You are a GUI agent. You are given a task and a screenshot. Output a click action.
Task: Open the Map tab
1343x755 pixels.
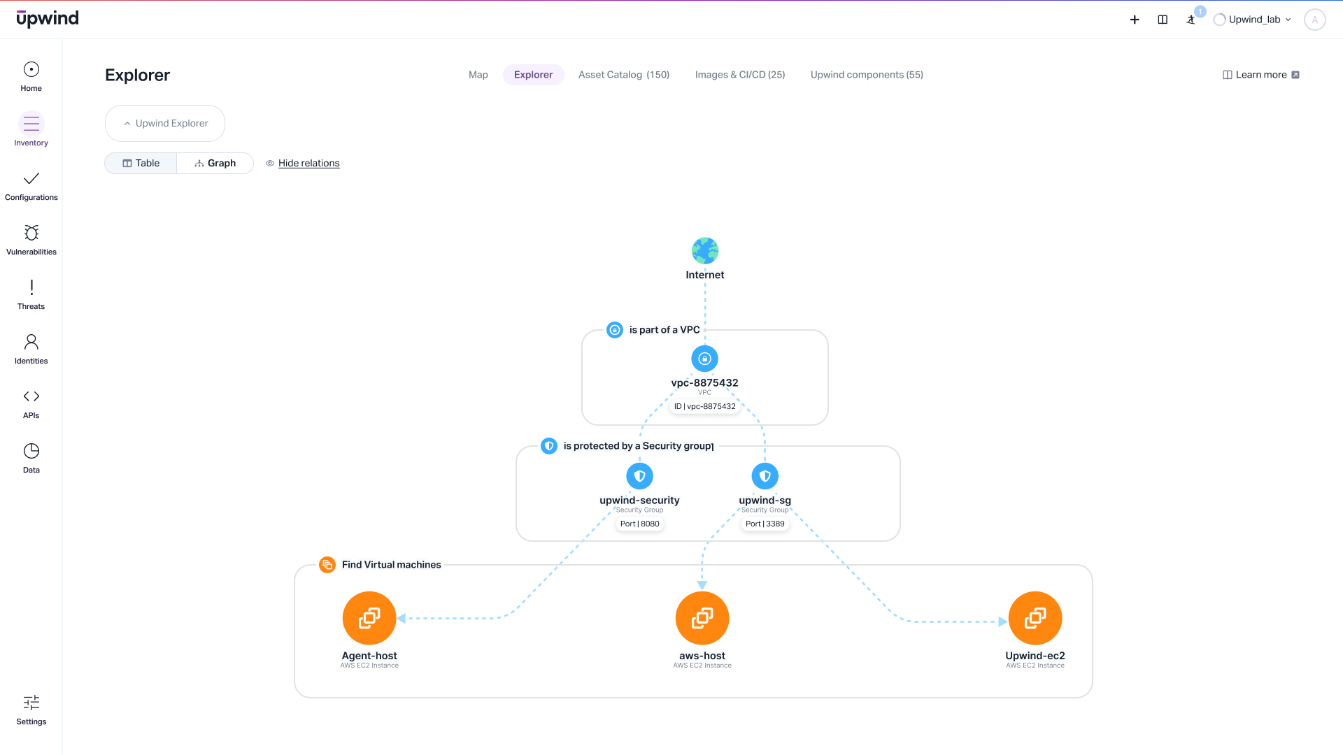point(478,75)
